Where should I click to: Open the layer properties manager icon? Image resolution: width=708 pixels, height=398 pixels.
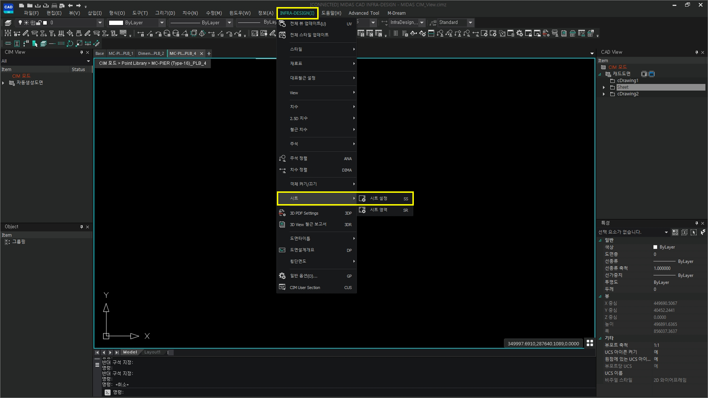pos(8,23)
